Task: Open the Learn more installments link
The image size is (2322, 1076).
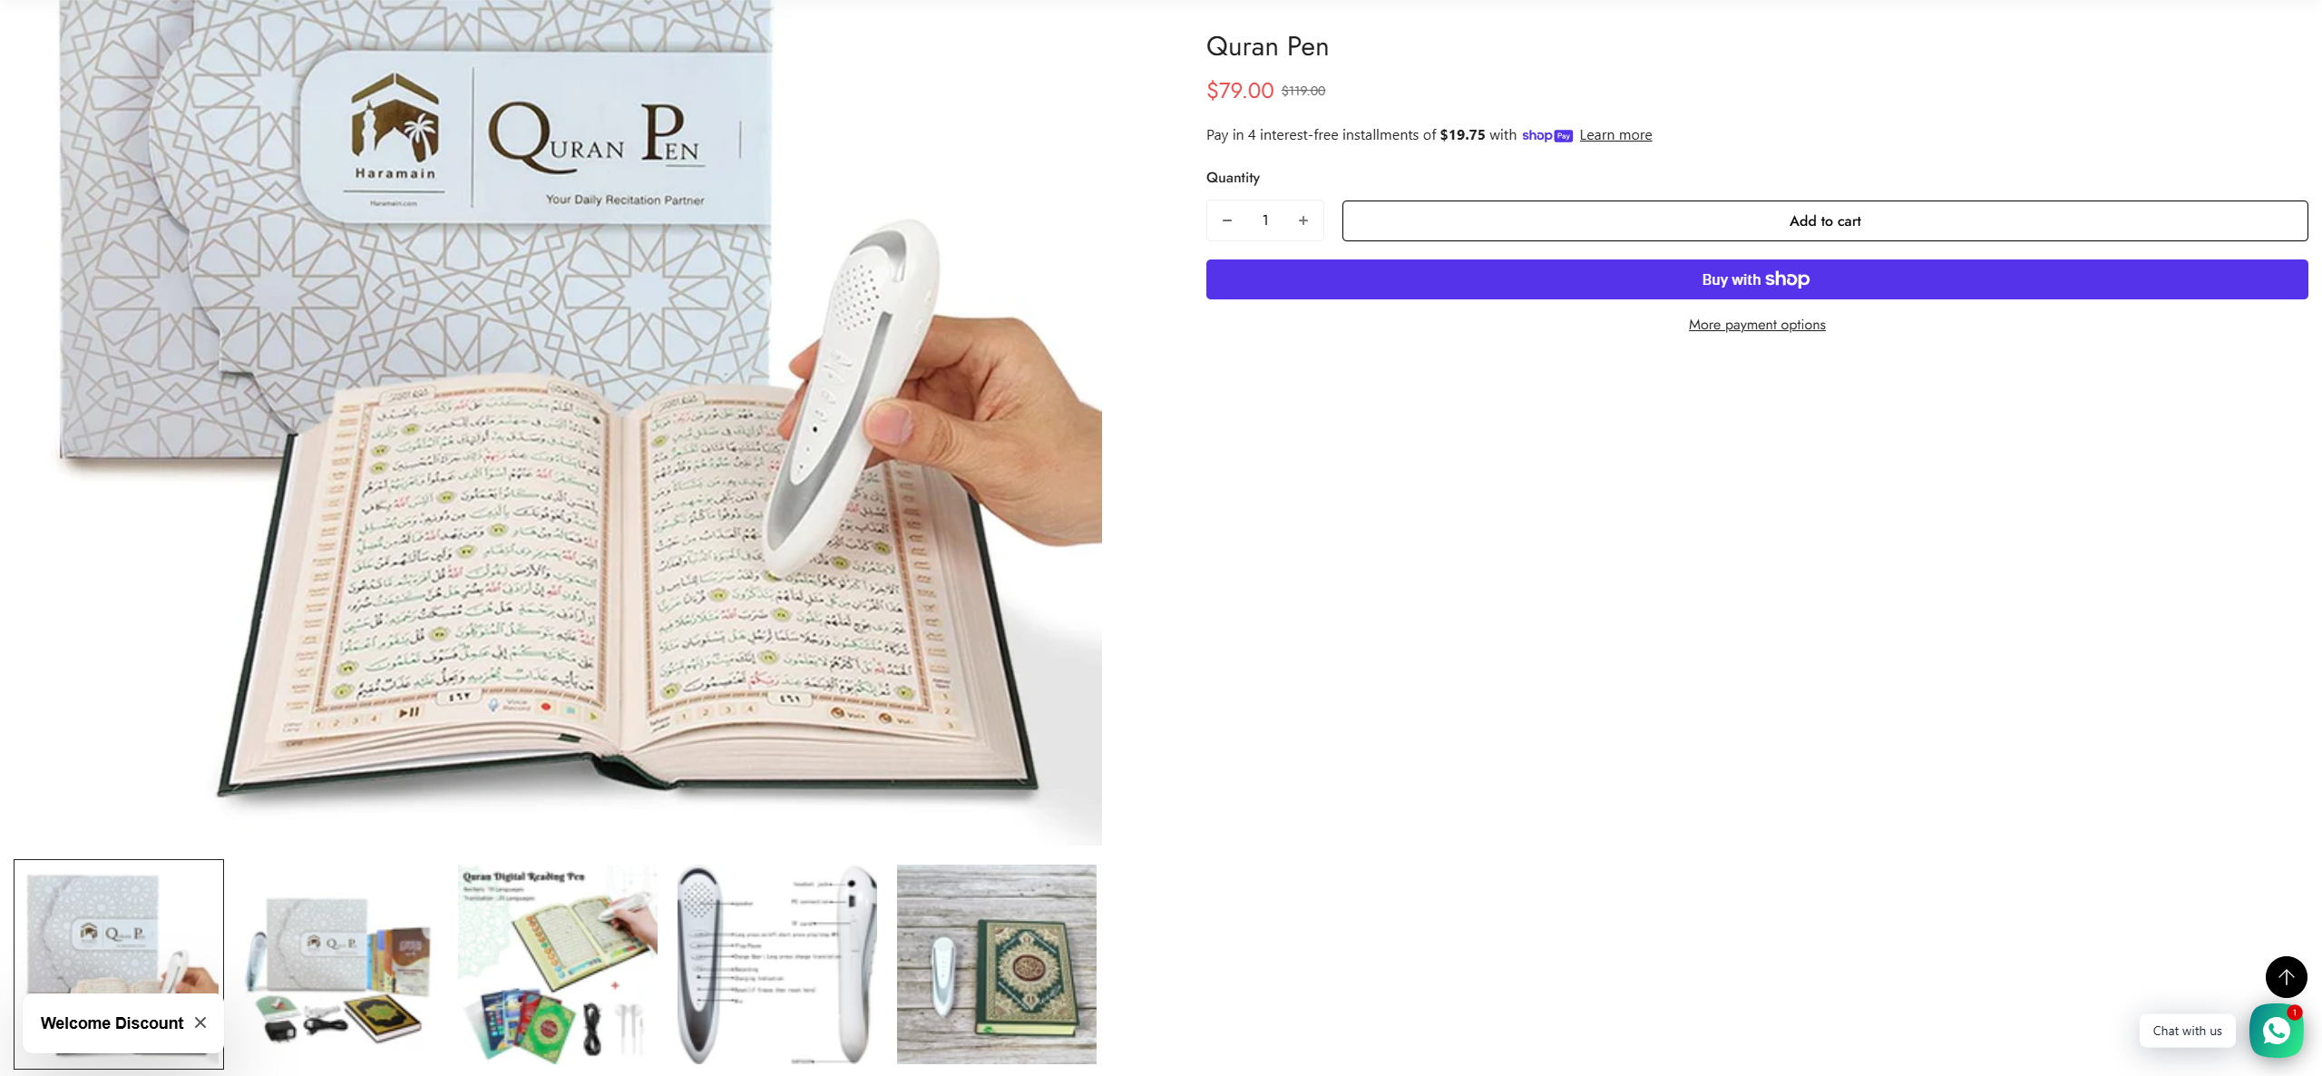Action: [x=1615, y=135]
